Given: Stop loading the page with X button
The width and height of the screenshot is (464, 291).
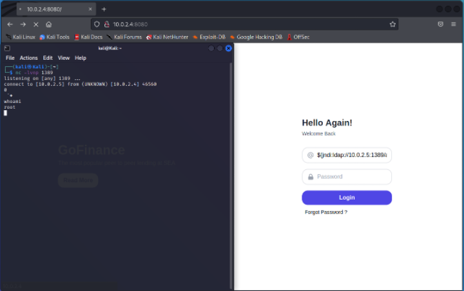Looking at the screenshot, I should [36, 24].
